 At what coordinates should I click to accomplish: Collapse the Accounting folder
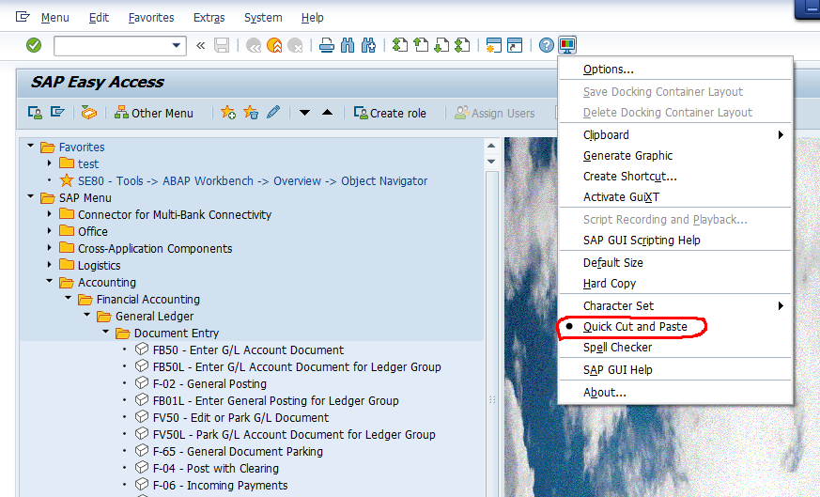(50, 281)
